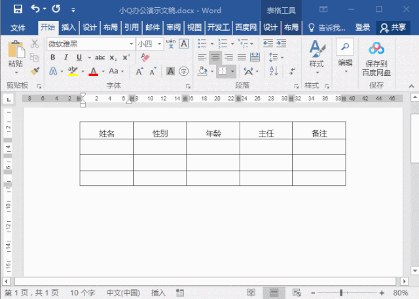Click the Find magnifier editing icon

(345, 47)
